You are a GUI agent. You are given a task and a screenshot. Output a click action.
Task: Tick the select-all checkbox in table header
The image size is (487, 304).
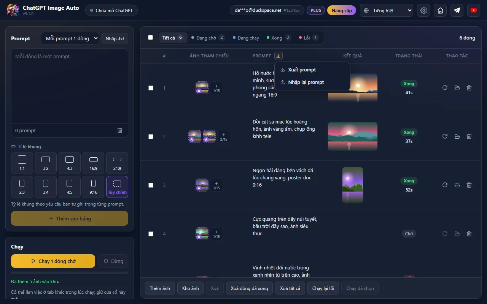click(x=150, y=38)
